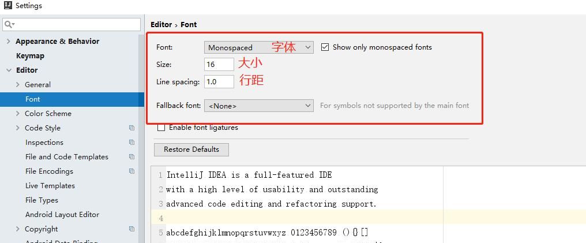This screenshot has height=243, width=586.
Task: Click preview line 'with a high level of usability'
Action: pos(272,189)
